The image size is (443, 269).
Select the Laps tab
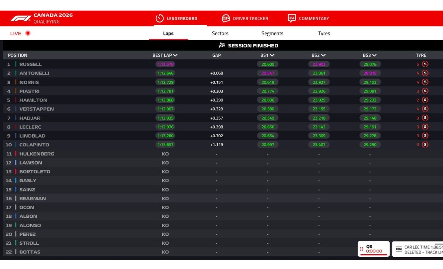click(168, 33)
